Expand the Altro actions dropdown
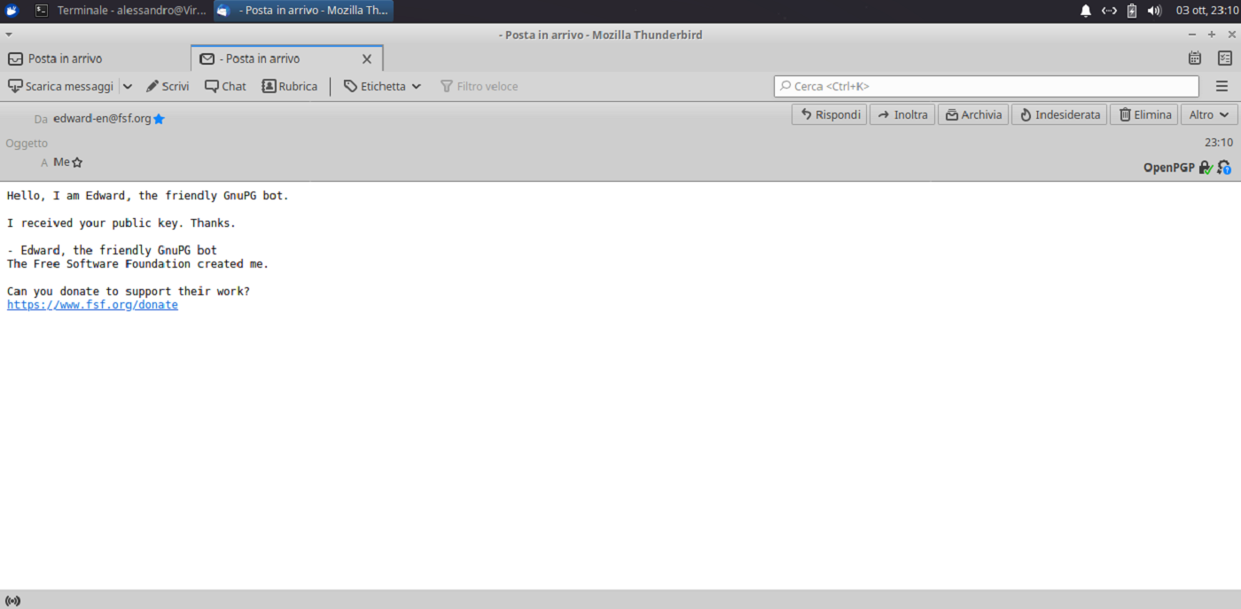Image resolution: width=1241 pixels, height=609 pixels. pos(1209,114)
